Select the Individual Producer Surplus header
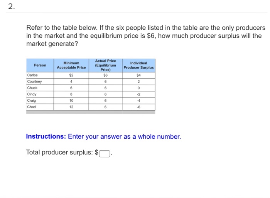The height and width of the screenshot is (198, 270). [x=138, y=65]
